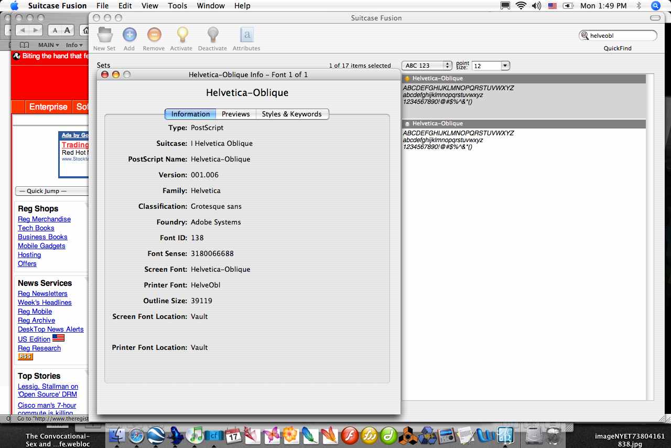671x448 pixels.
Task: Switch to the Information tab
Action: point(190,114)
